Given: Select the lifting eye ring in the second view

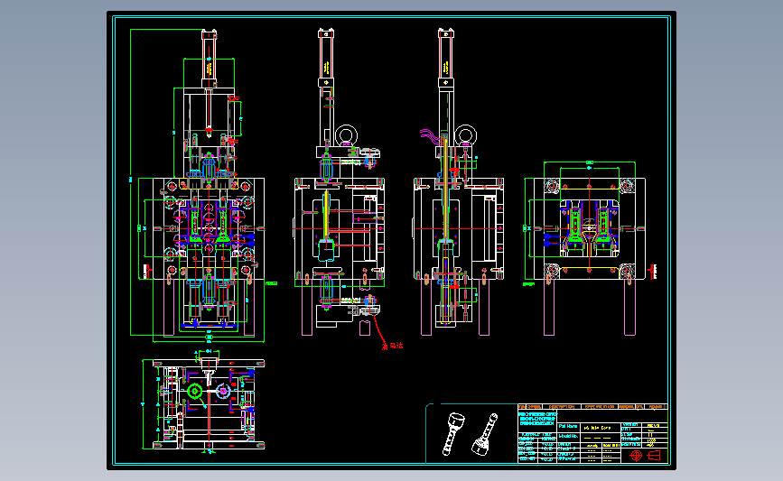Looking at the screenshot, I should click(345, 135).
